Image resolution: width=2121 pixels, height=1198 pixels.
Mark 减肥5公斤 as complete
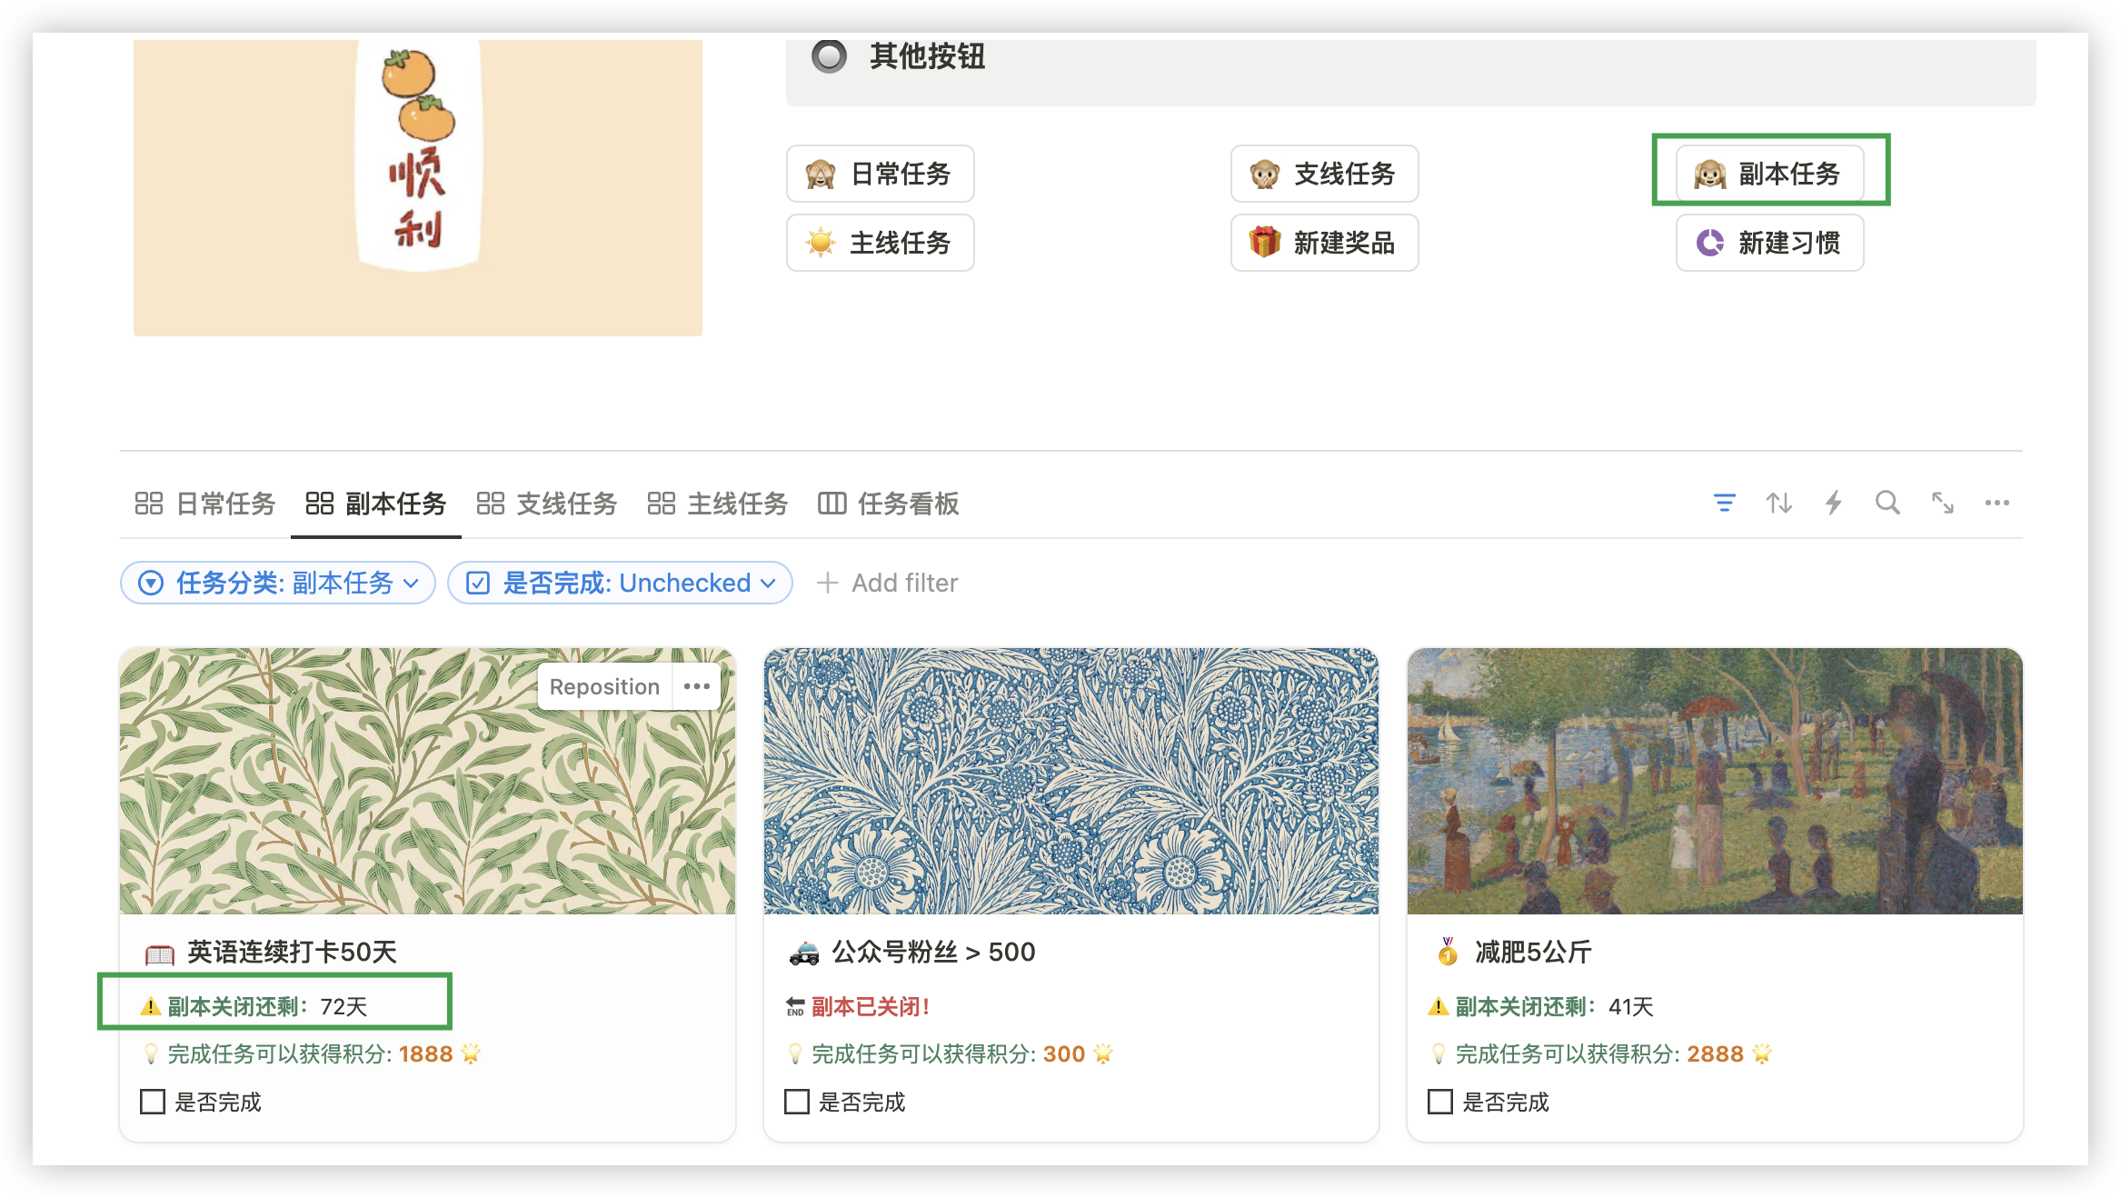pos(1439,1102)
